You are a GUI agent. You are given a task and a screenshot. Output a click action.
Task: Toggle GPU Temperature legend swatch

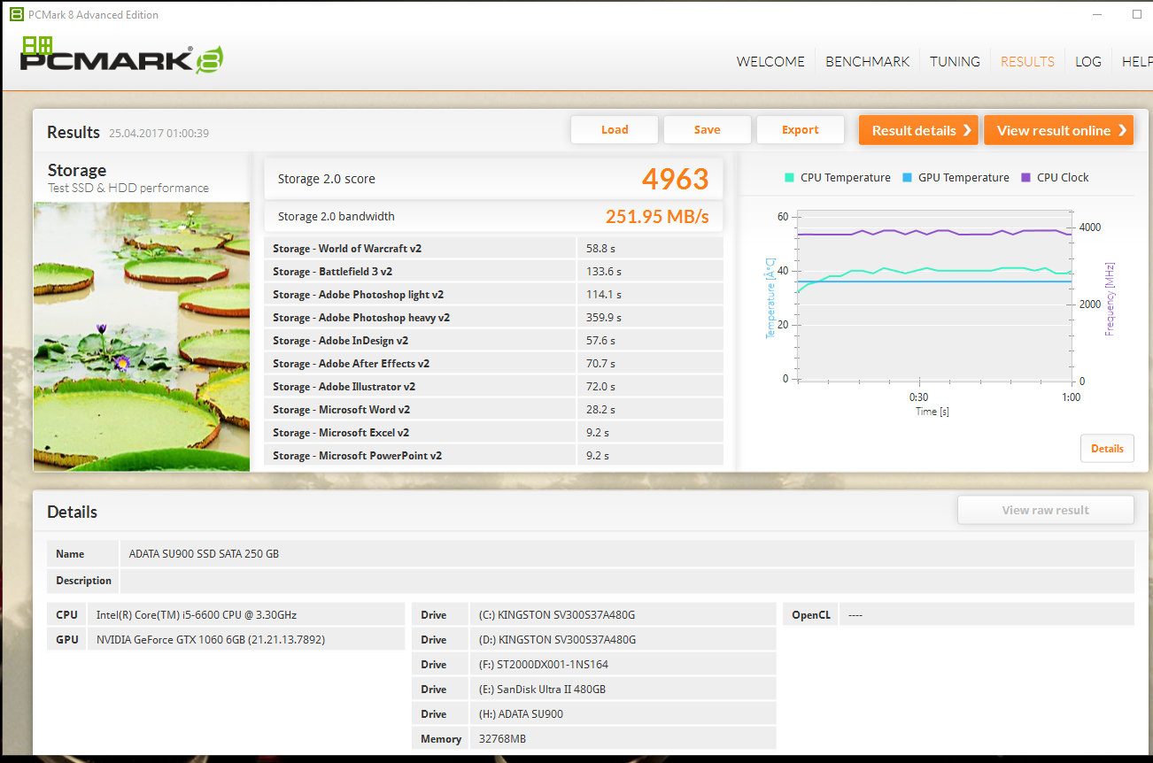click(907, 177)
